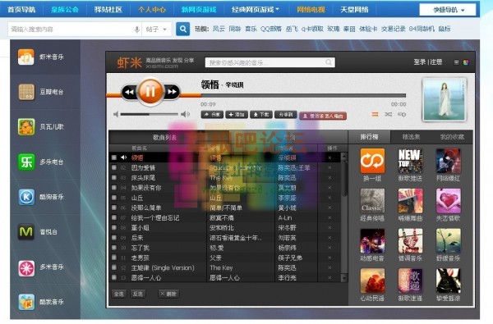Click the colorful skin icon near 注册
Viewport: 493px width, 324px height.
point(466,62)
